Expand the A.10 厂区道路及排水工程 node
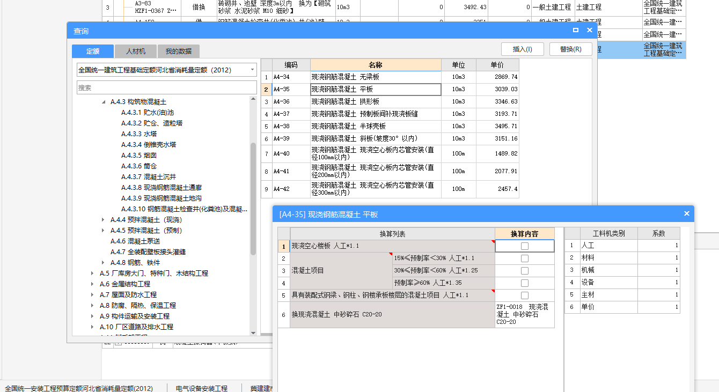The width and height of the screenshot is (719, 392). (x=93, y=327)
